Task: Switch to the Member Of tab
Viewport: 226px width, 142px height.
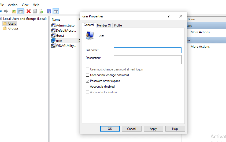Action: tap(104, 25)
